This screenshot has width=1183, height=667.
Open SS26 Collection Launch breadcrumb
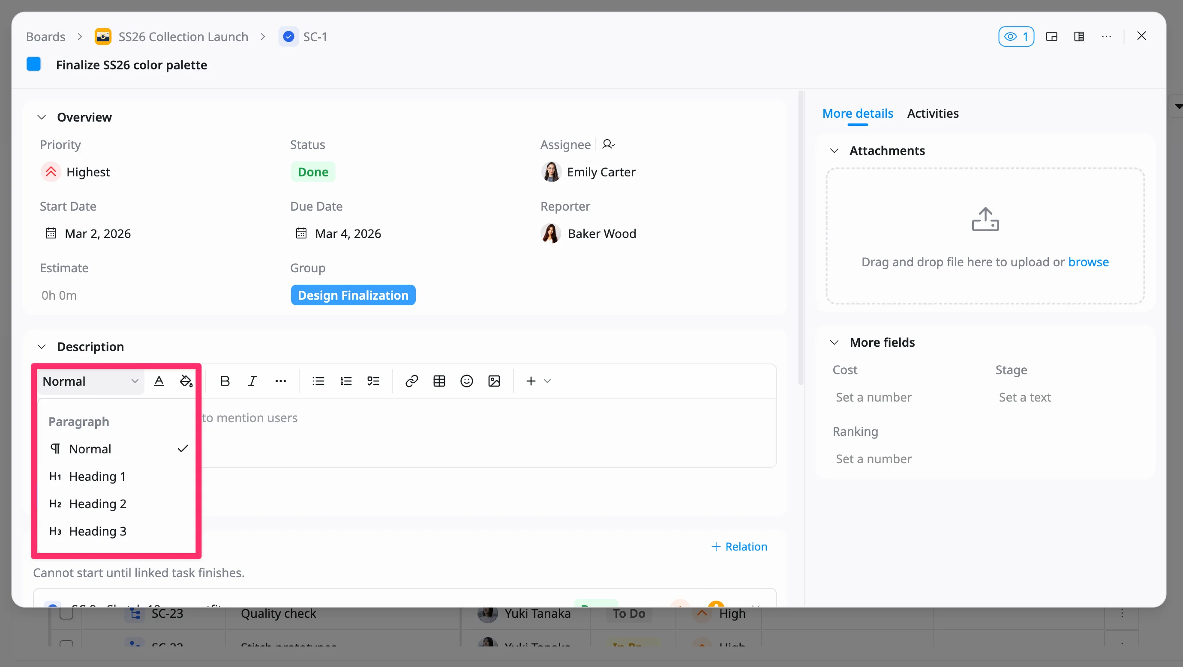[183, 36]
